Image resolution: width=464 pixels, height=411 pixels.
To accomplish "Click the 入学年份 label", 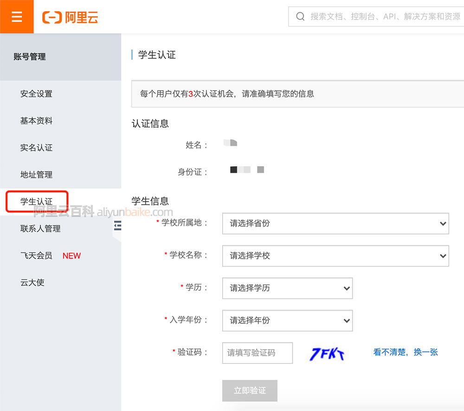I will click(188, 320).
